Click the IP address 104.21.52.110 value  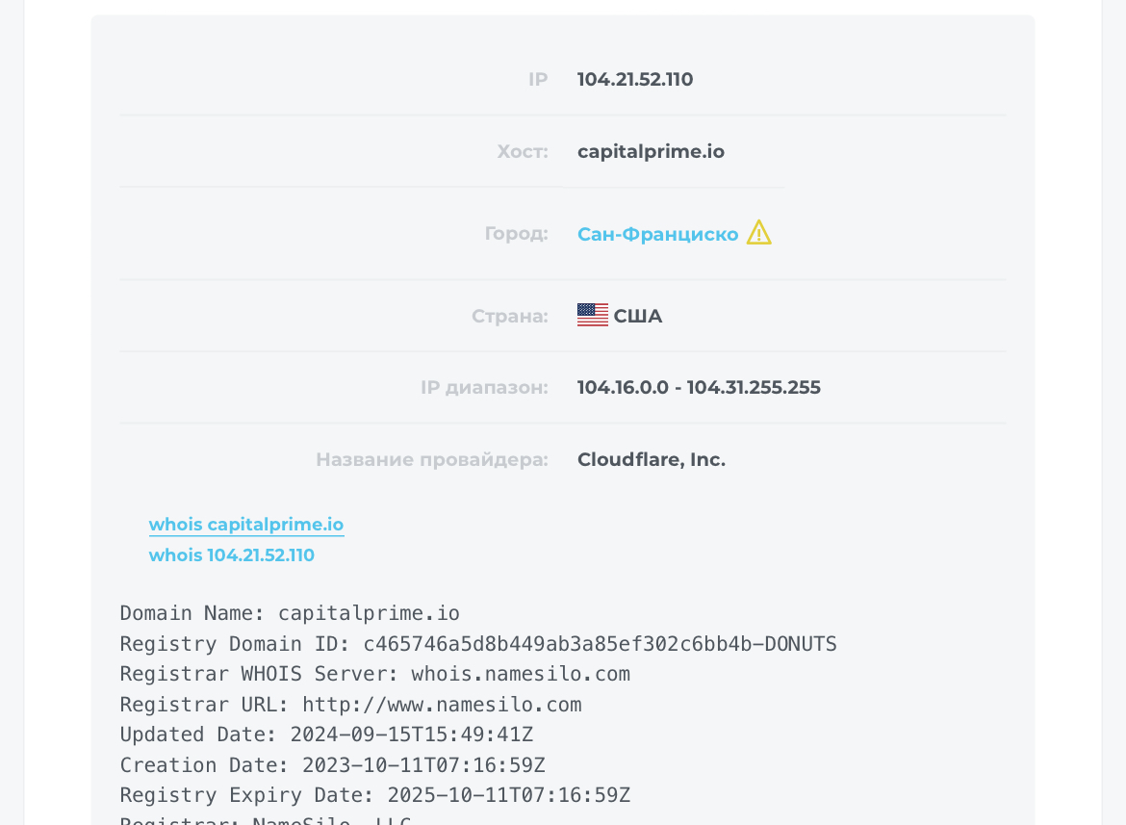(634, 79)
